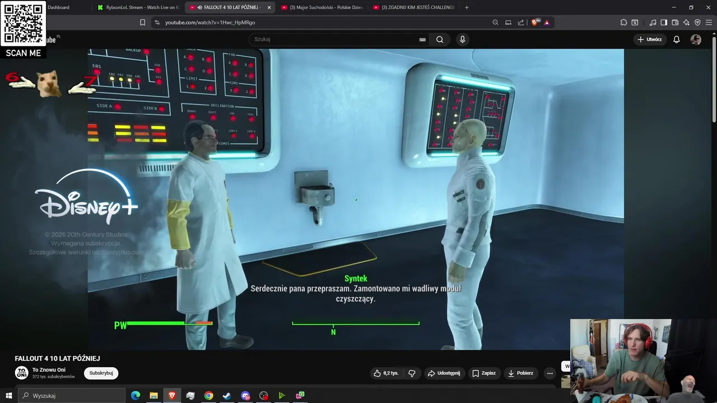Open the Leo AI sparkle icon
This screenshot has width=717, height=403.
[686, 22]
